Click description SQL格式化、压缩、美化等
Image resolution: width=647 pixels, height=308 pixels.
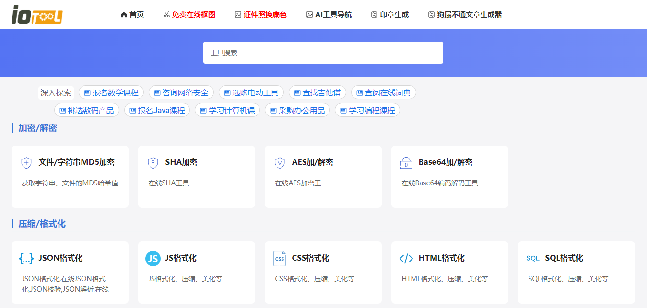click(x=568, y=279)
